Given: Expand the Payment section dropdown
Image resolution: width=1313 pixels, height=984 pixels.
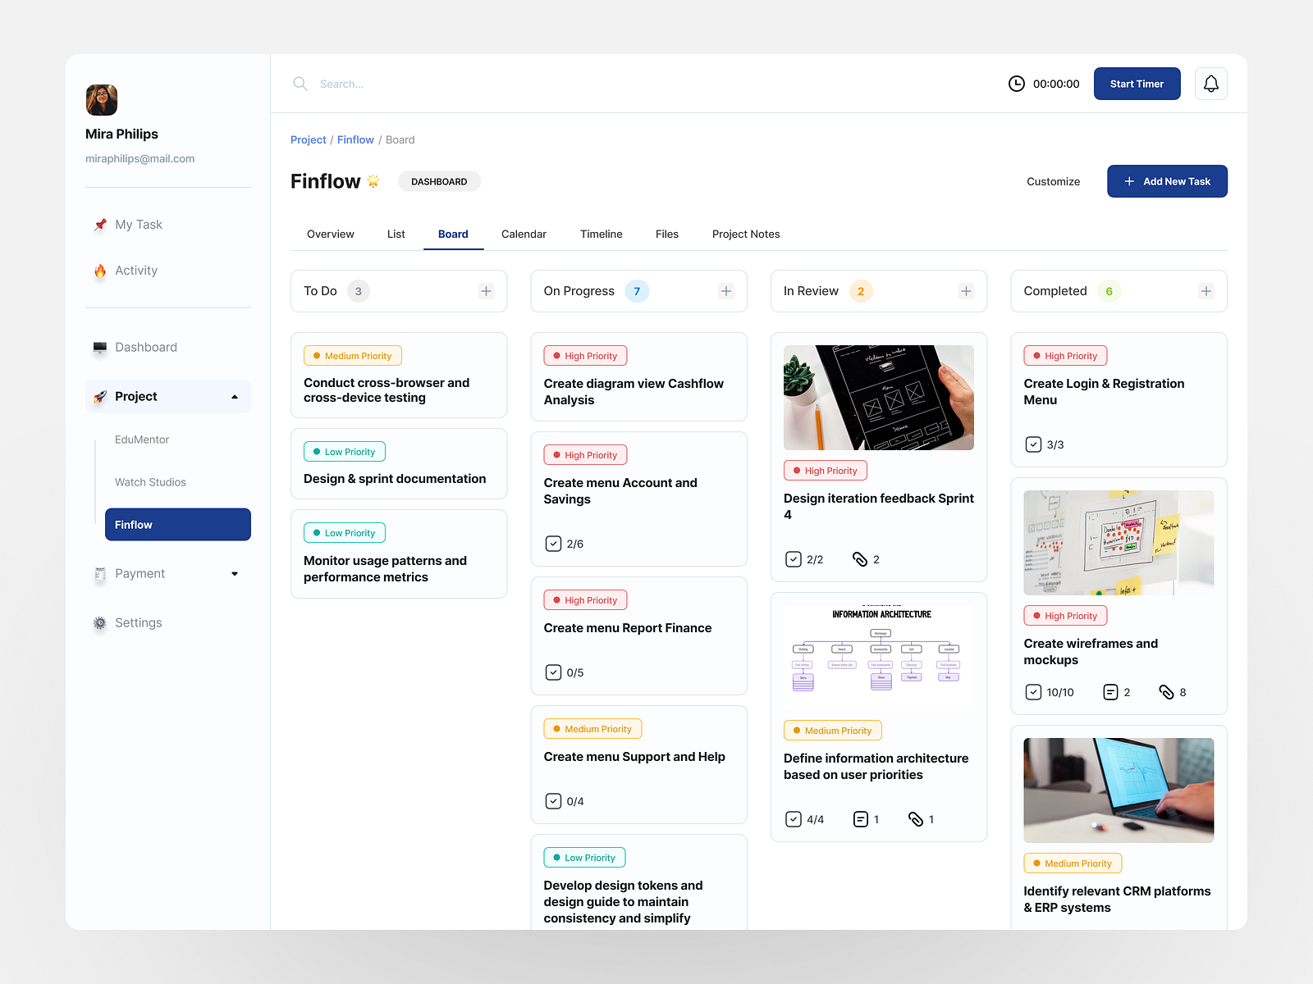Looking at the screenshot, I should tap(235, 573).
